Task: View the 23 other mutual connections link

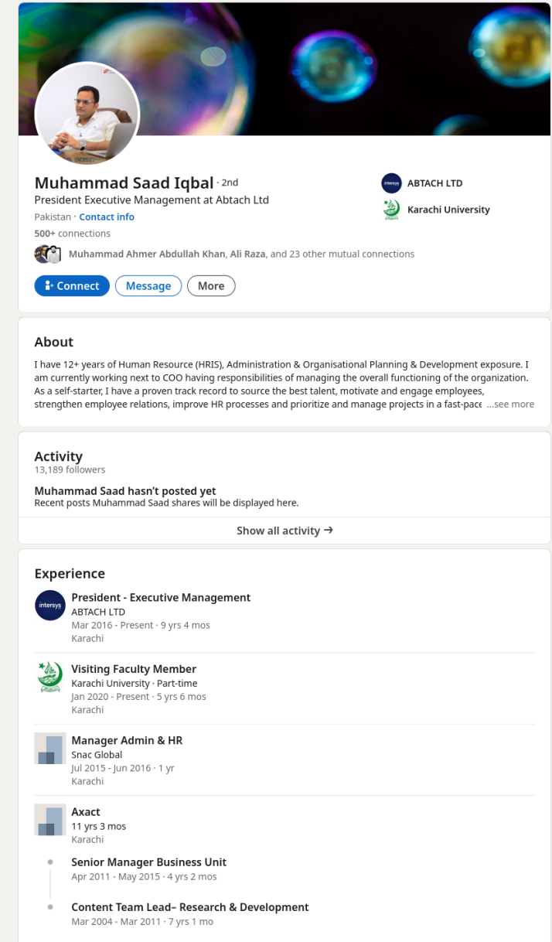Action: [352, 254]
